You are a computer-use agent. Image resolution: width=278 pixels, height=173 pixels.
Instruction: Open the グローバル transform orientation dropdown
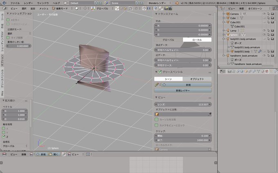(x=104, y=8)
